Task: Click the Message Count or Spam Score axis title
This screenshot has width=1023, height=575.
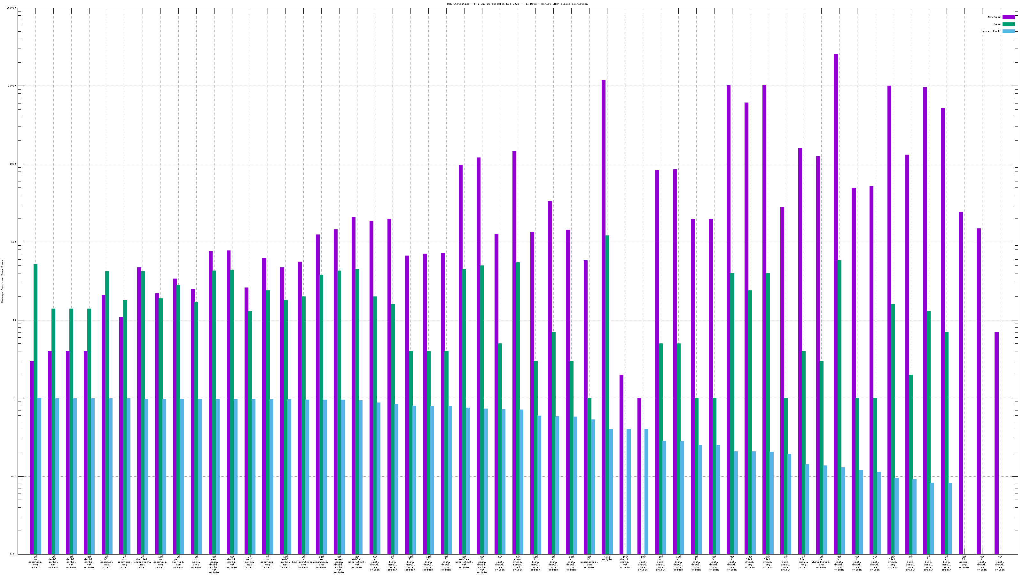Action: pos(2,281)
